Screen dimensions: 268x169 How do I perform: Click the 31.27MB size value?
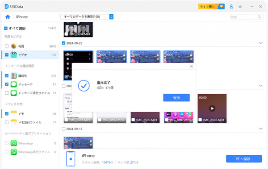click(x=132, y=162)
